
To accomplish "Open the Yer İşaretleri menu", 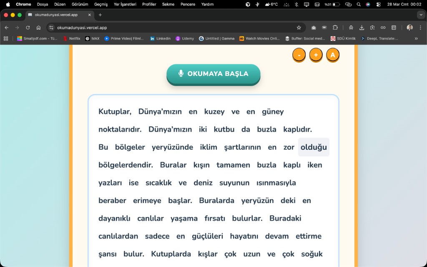I will (125, 4).
